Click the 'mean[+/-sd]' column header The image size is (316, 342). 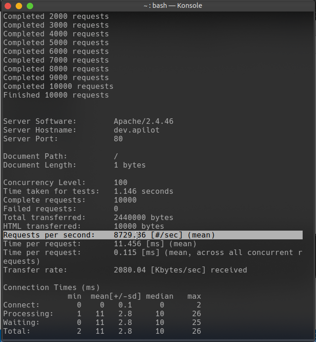click(116, 296)
